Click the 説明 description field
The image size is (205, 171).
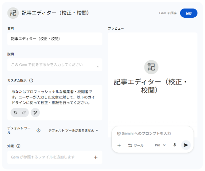(53, 64)
